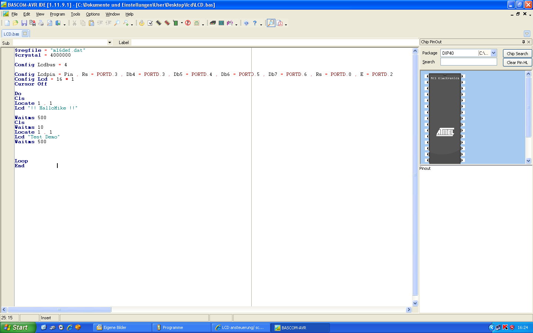This screenshot has width=533, height=333.
Task: Click the "Loop" keyword in code
Action: [21, 161]
